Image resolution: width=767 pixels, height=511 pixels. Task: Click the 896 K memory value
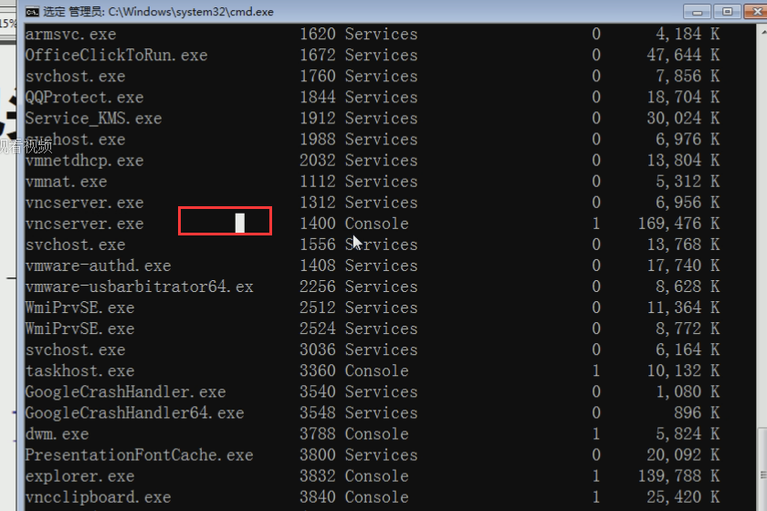tap(697, 412)
